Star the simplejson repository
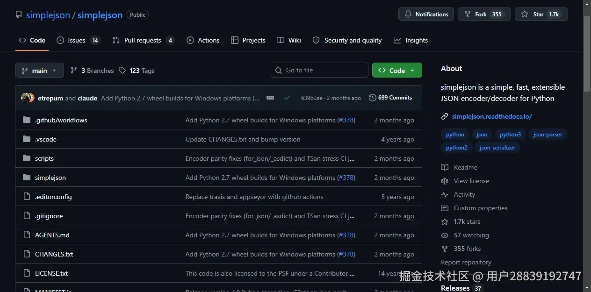The height and width of the screenshot is (292, 591). tap(541, 14)
